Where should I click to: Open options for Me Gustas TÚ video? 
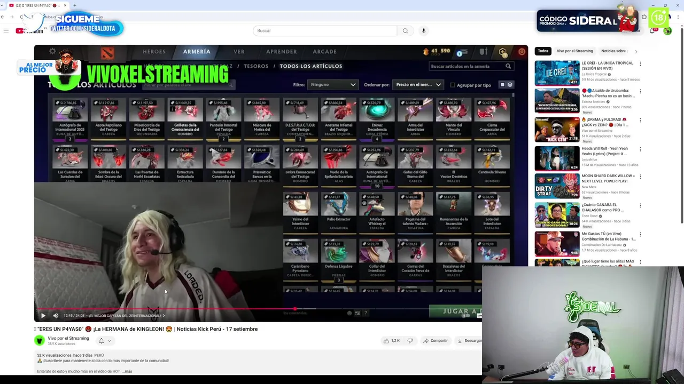[640, 235]
